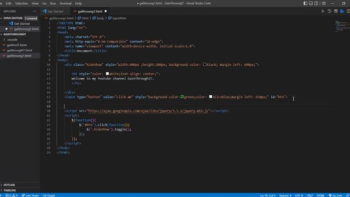350x197 pixels.
Task: Select the gaithroung1.html editor tab
Action: coord(90,11)
